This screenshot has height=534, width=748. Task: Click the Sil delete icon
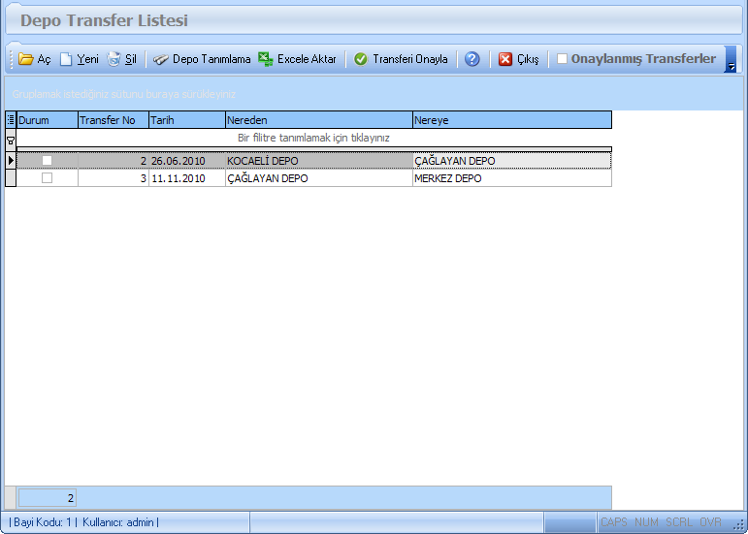[x=114, y=59]
